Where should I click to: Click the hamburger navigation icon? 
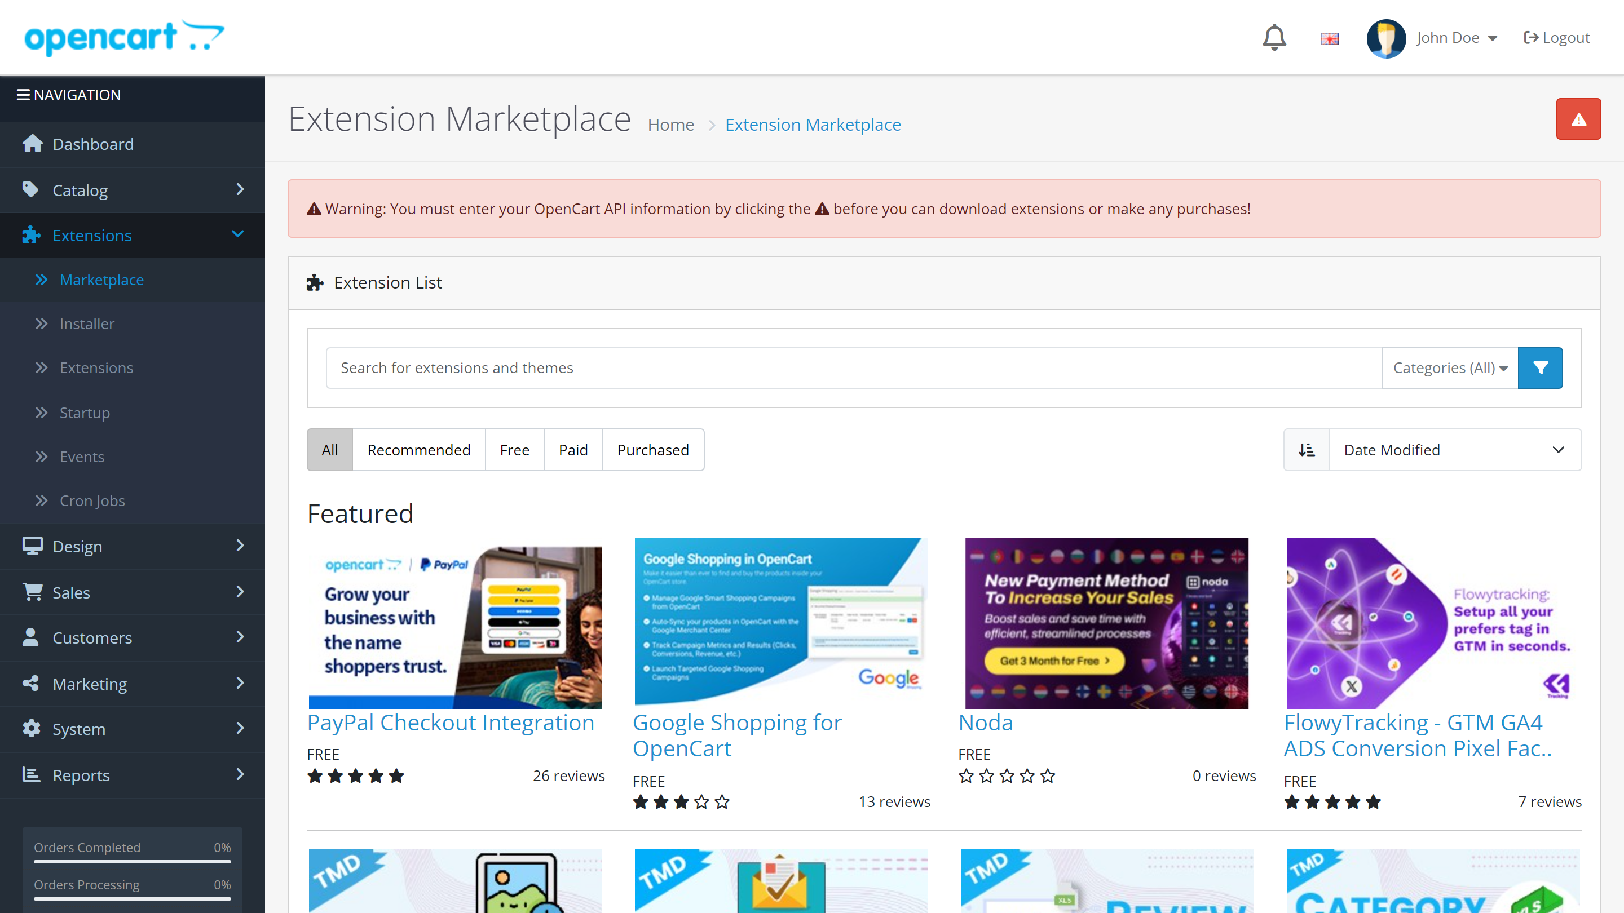coord(23,95)
